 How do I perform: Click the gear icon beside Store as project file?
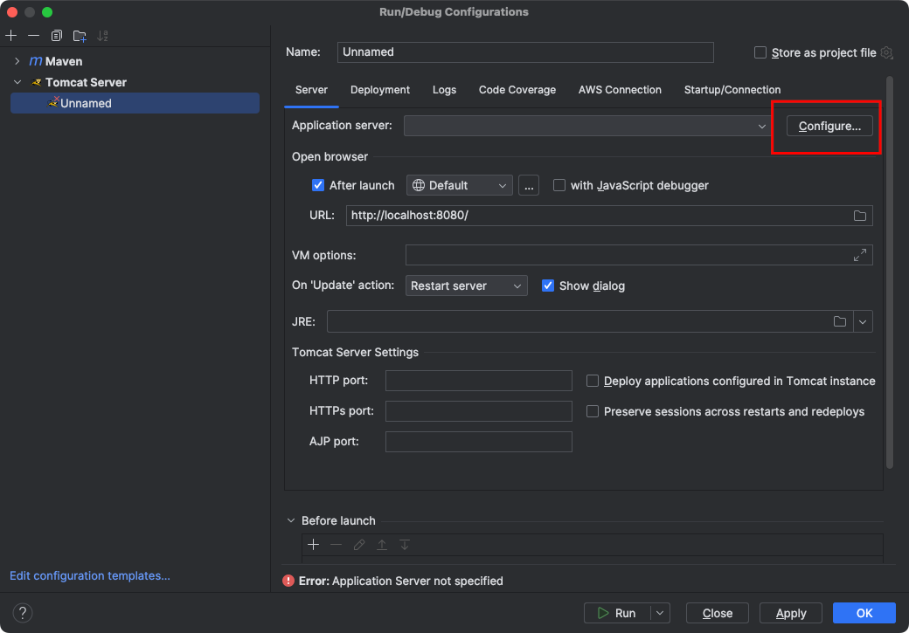point(886,52)
